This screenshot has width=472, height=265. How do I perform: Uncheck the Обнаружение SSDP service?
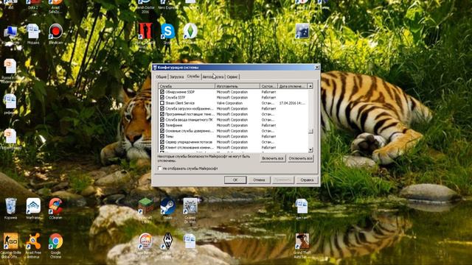pos(162,92)
